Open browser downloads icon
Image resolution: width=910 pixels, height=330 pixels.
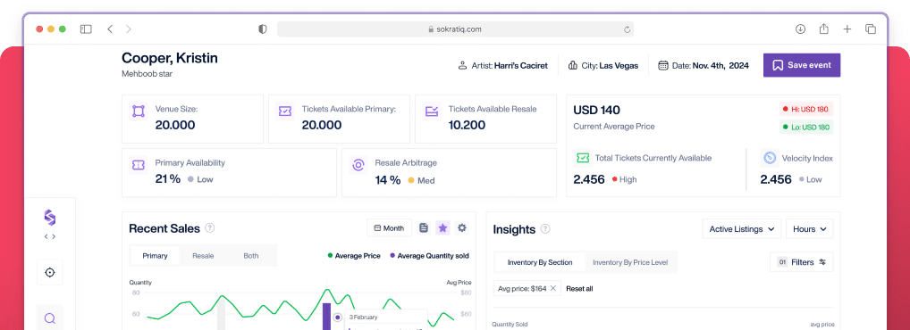(x=800, y=29)
